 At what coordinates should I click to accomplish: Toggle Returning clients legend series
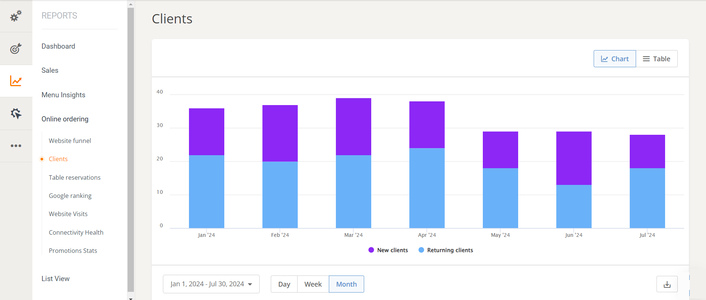[450, 250]
